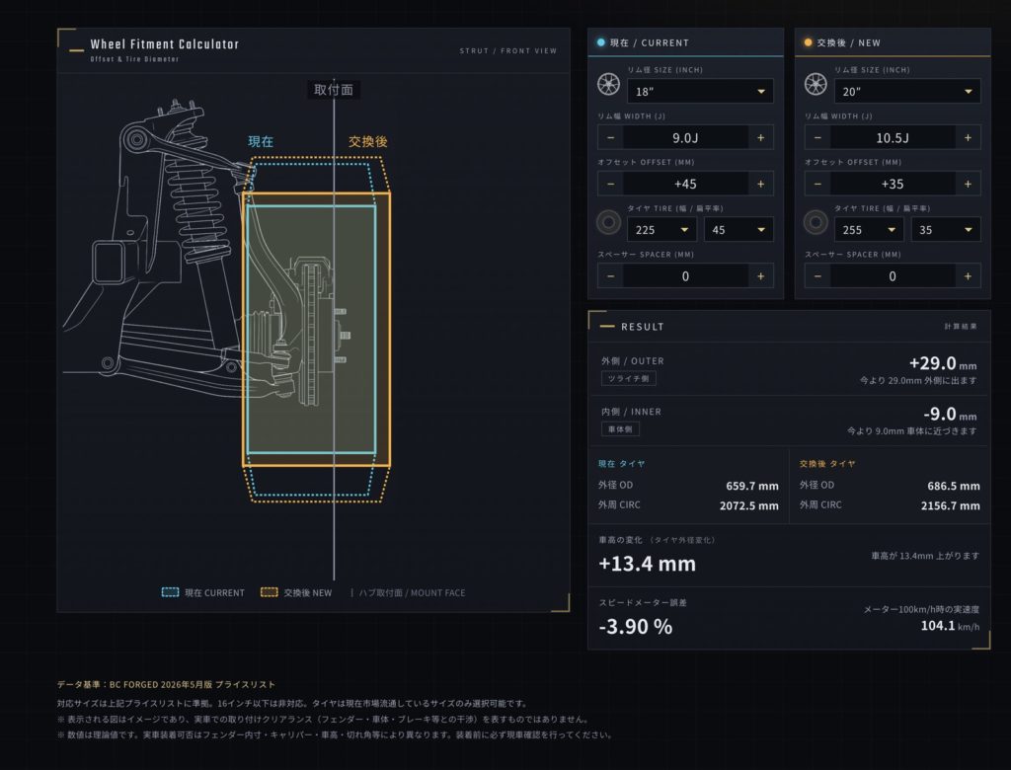Decrease NEW rim width 10.5J

pyautogui.click(x=817, y=137)
